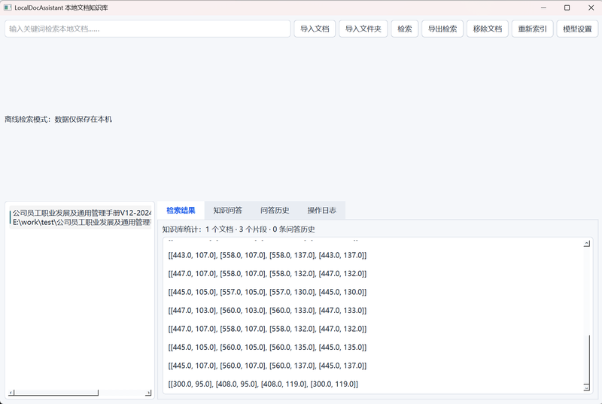Viewport: 602px width, 404px height.
Task: Open the 模型设置 settings
Action: tap(577, 29)
